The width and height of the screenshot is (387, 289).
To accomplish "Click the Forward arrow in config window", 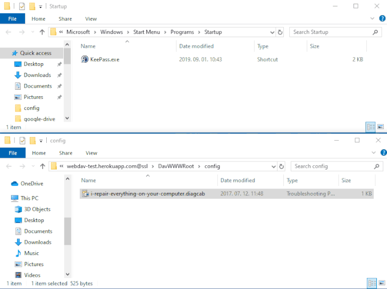I will [x=22, y=166].
